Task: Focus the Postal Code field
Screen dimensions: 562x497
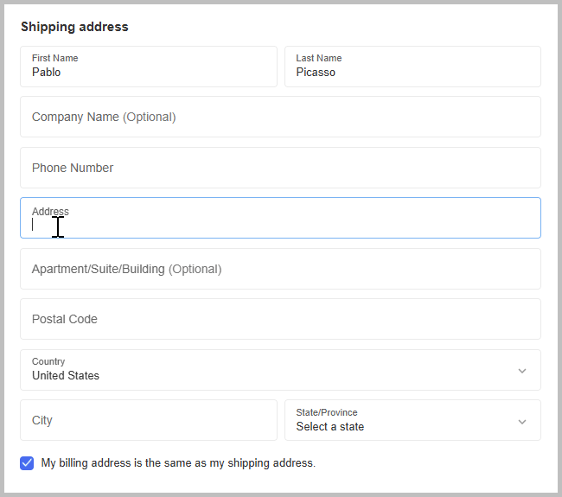Action: [x=280, y=319]
